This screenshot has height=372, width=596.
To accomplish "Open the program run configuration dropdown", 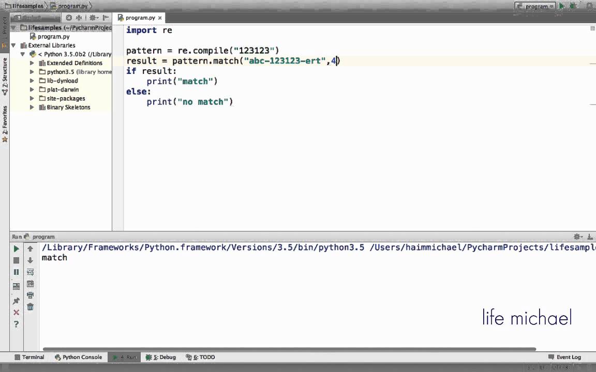I will tap(535, 6).
